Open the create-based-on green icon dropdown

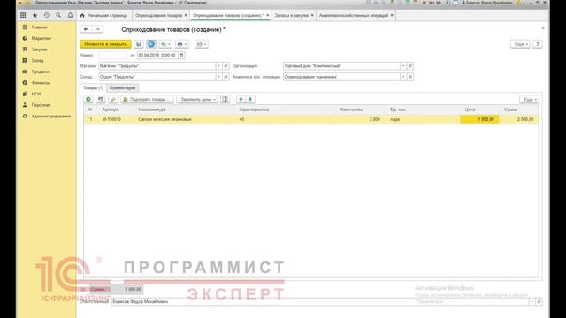pos(165,44)
